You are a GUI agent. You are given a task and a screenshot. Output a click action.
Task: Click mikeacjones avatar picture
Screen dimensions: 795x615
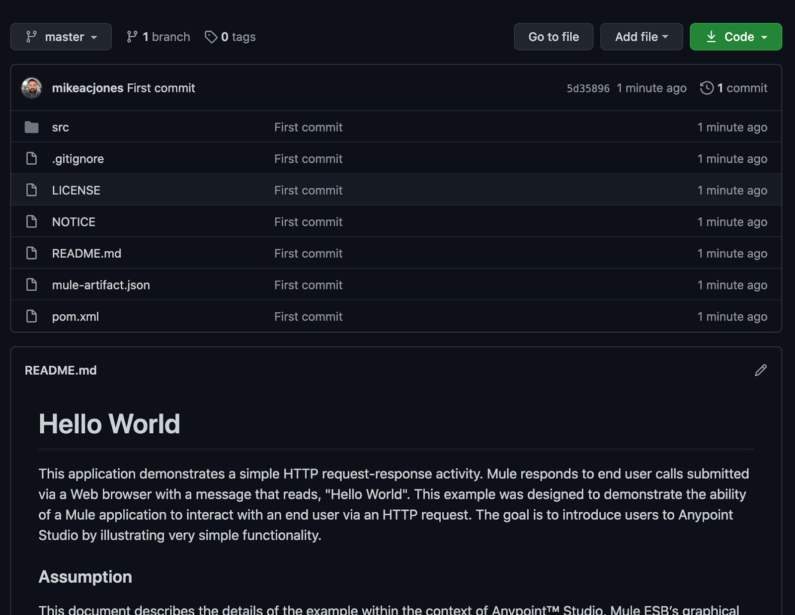click(x=31, y=88)
